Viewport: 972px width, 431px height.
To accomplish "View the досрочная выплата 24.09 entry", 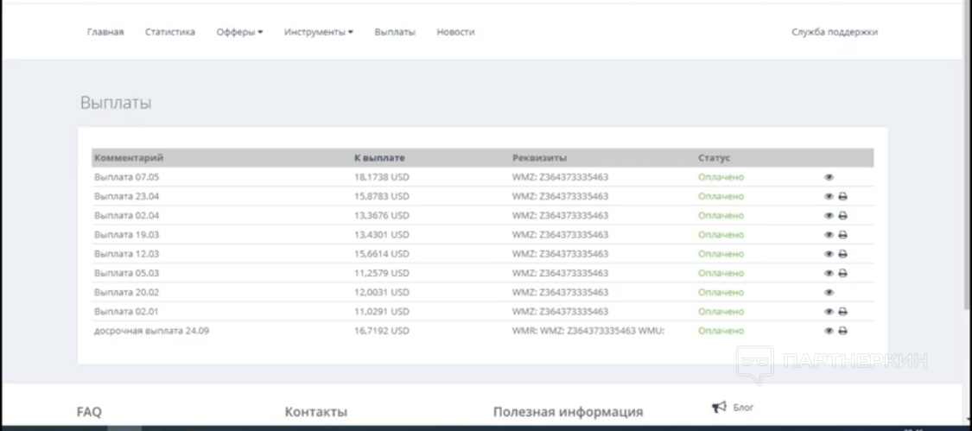I will click(x=829, y=331).
